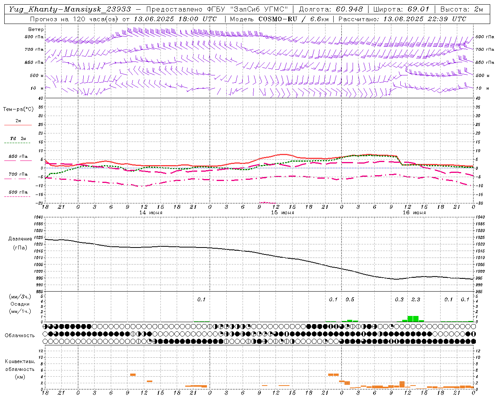The height and width of the screenshot is (396, 496).
Task: Click the '14 июня' date label
Action: tap(151, 212)
